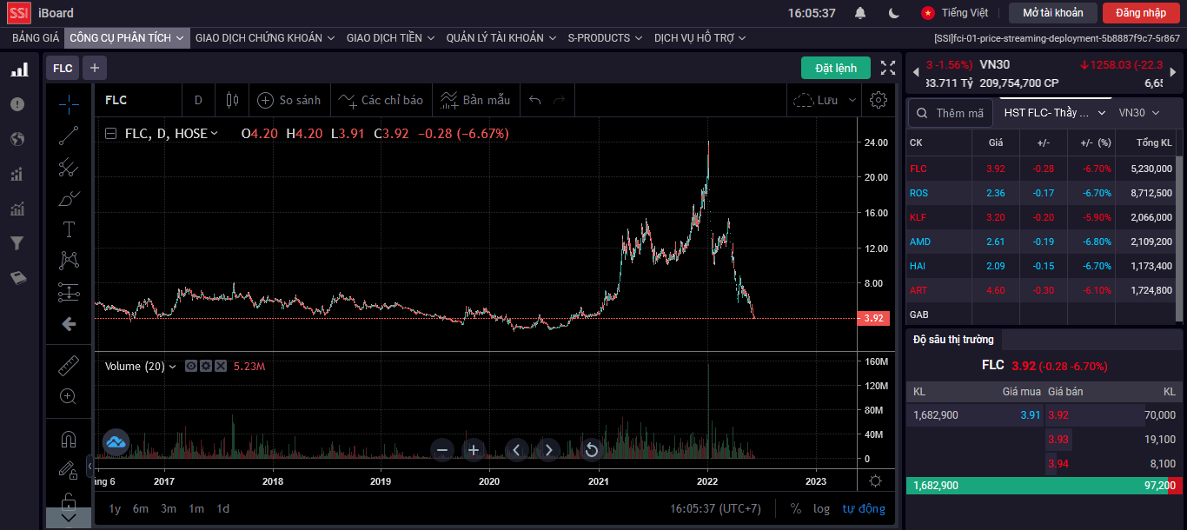1187x530 pixels.
Task: Click the Đặt lệnh order button
Action: (x=835, y=68)
